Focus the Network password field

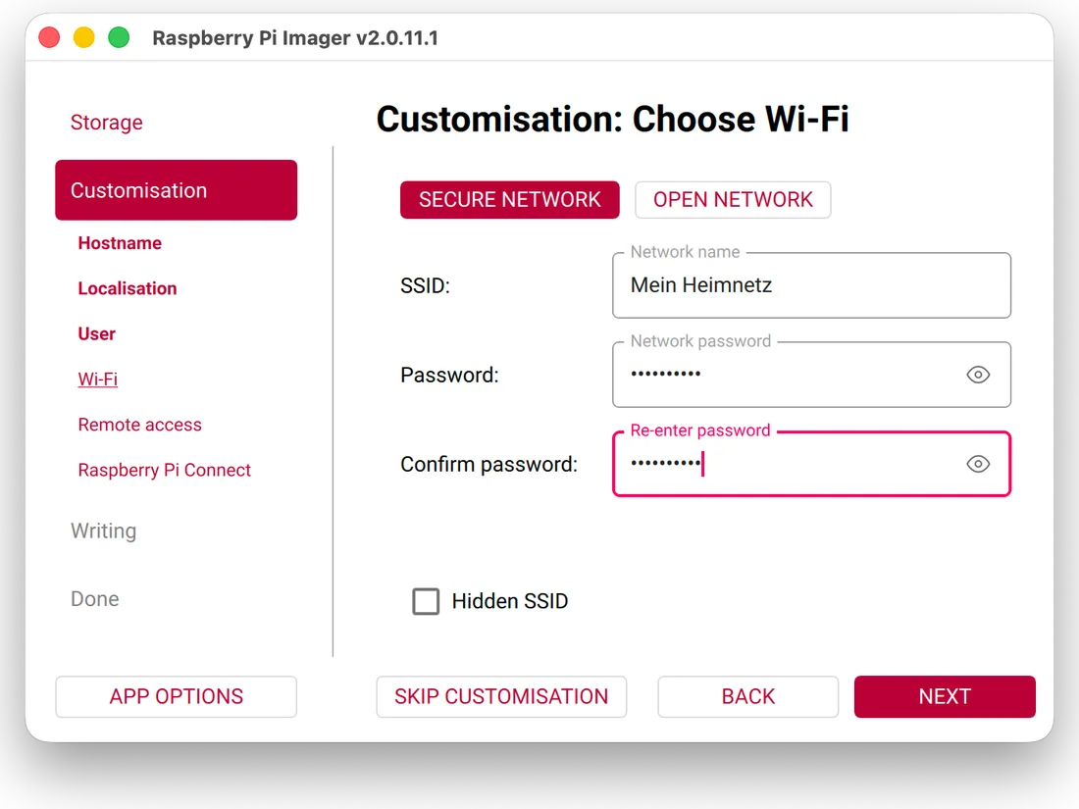812,375
